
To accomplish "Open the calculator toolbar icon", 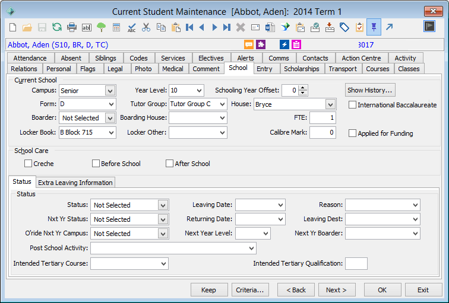I will pyautogui.click(x=116, y=27).
